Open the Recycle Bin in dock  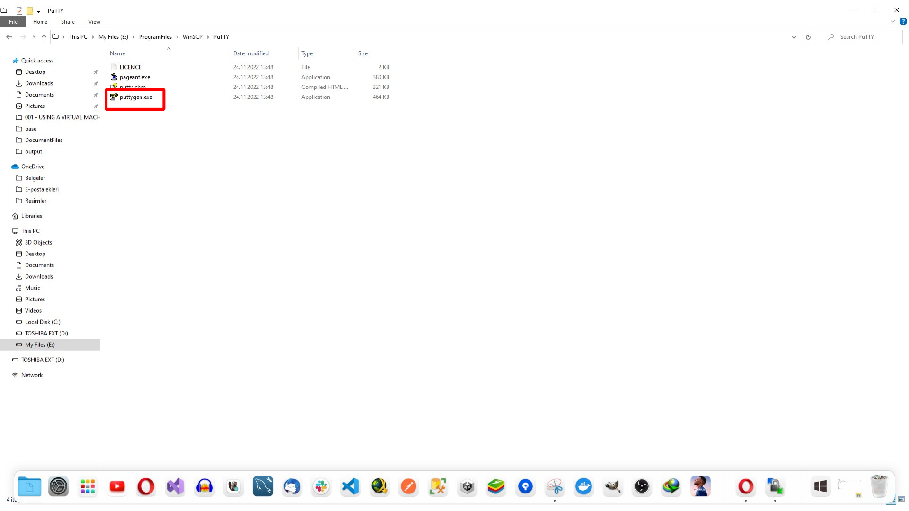pos(879,486)
